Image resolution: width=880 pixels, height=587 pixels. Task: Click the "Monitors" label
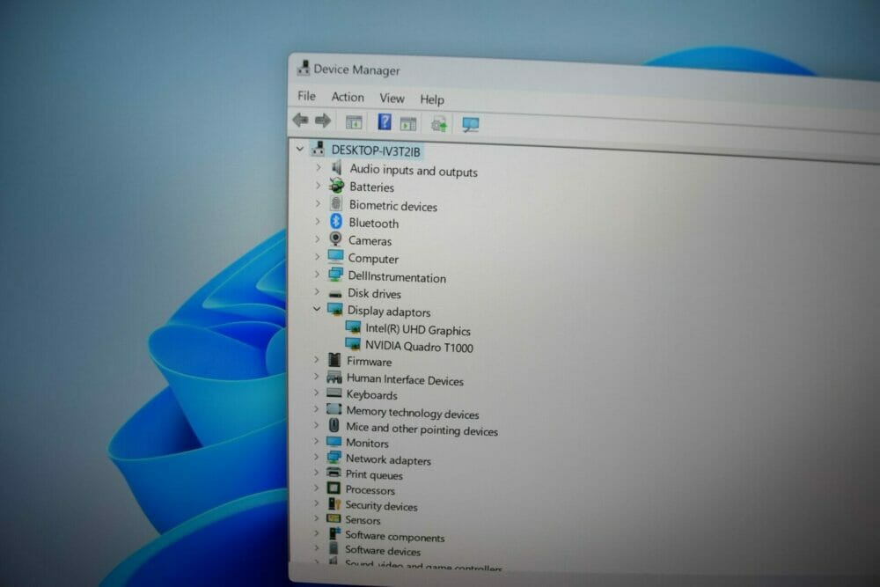pyautogui.click(x=367, y=443)
